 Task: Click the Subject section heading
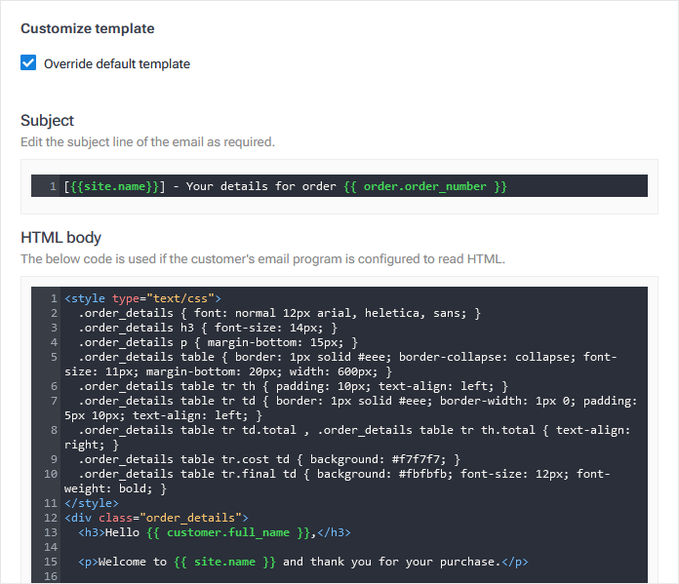(x=47, y=120)
